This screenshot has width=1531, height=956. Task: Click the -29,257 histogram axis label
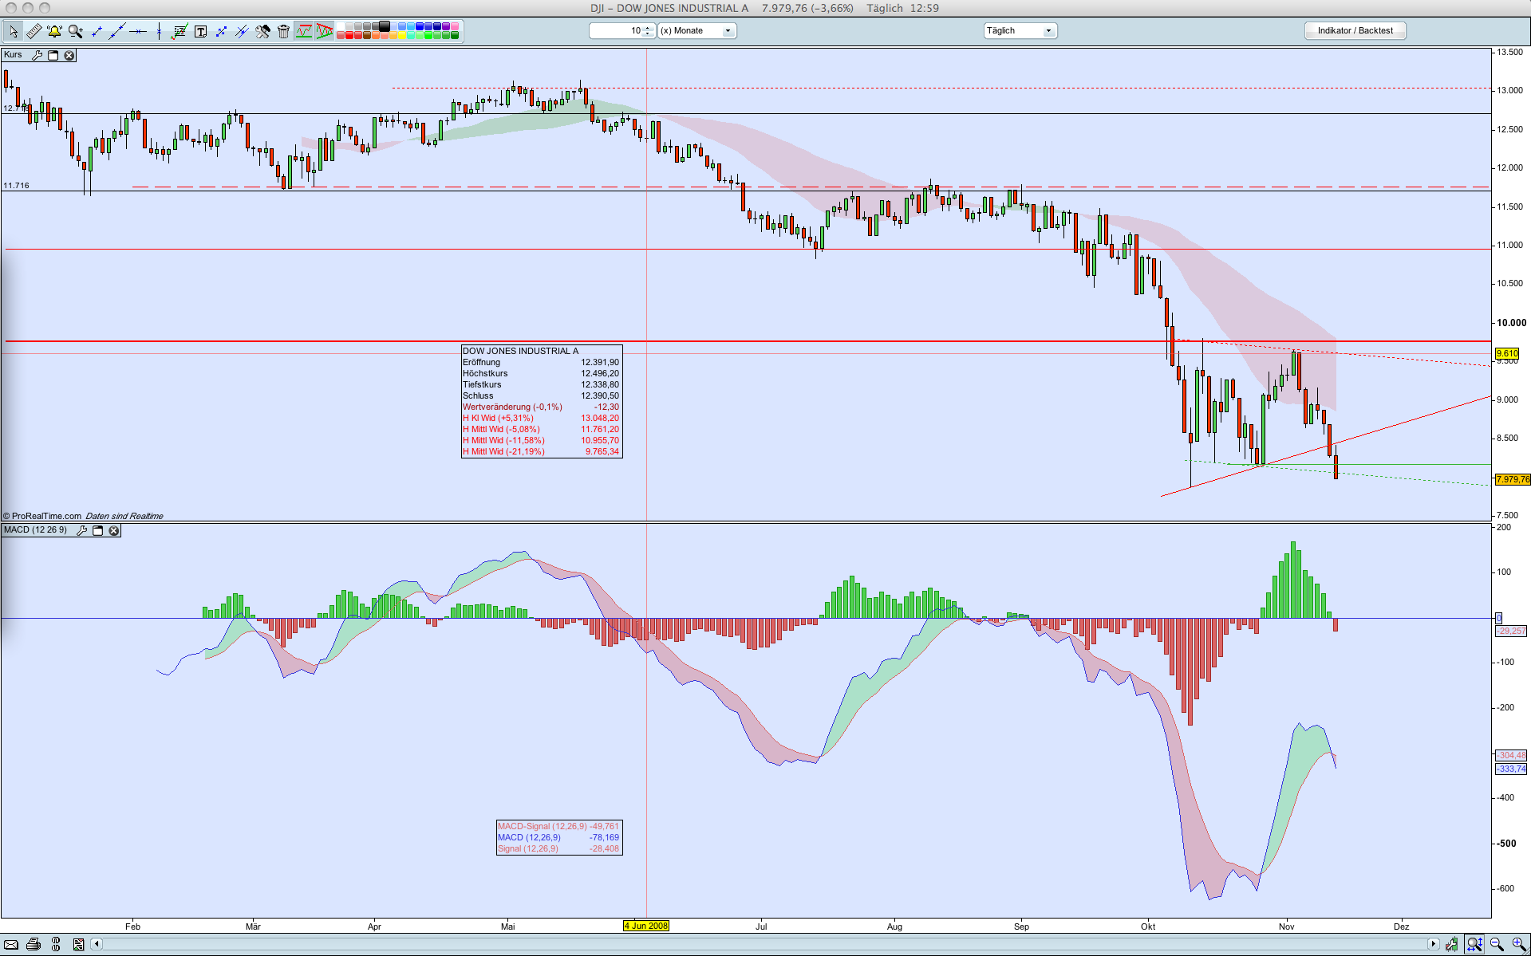click(1511, 631)
